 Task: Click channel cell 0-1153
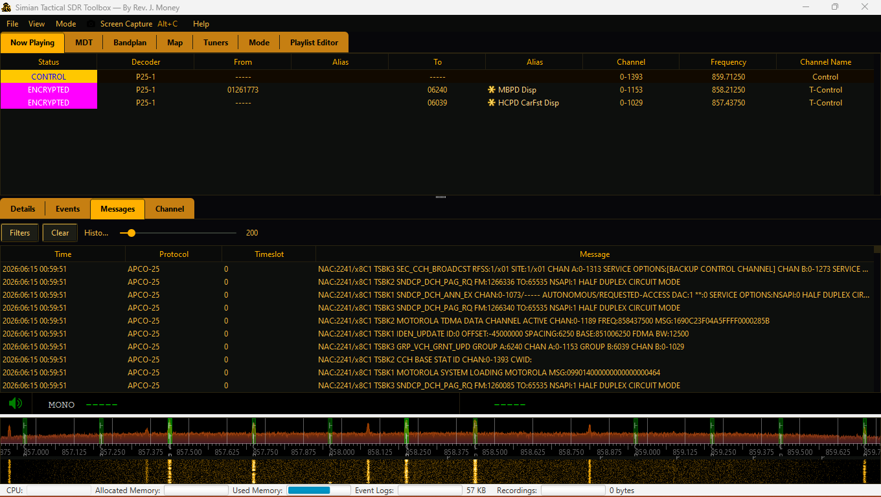[x=631, y=90]
